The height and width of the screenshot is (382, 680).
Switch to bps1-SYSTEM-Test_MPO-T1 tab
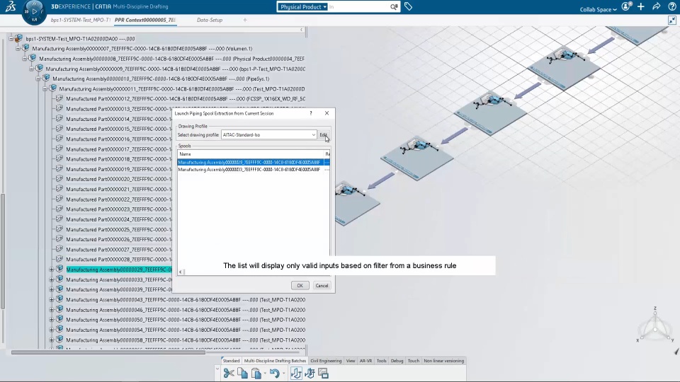80,20
